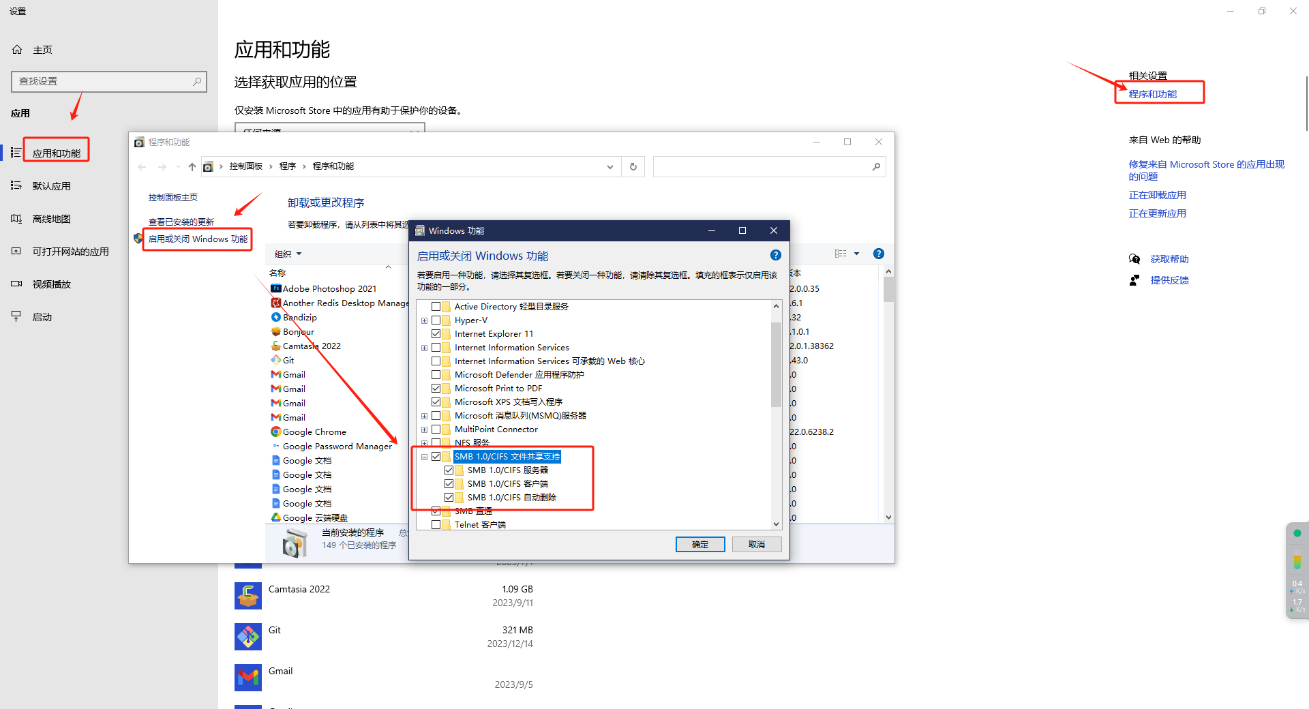Expand the Hyper-V tree node
Screen dimensions: 1309x709
[424, 320]
